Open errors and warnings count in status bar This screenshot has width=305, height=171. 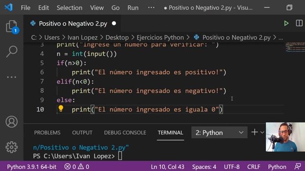[x=77, y=167]
